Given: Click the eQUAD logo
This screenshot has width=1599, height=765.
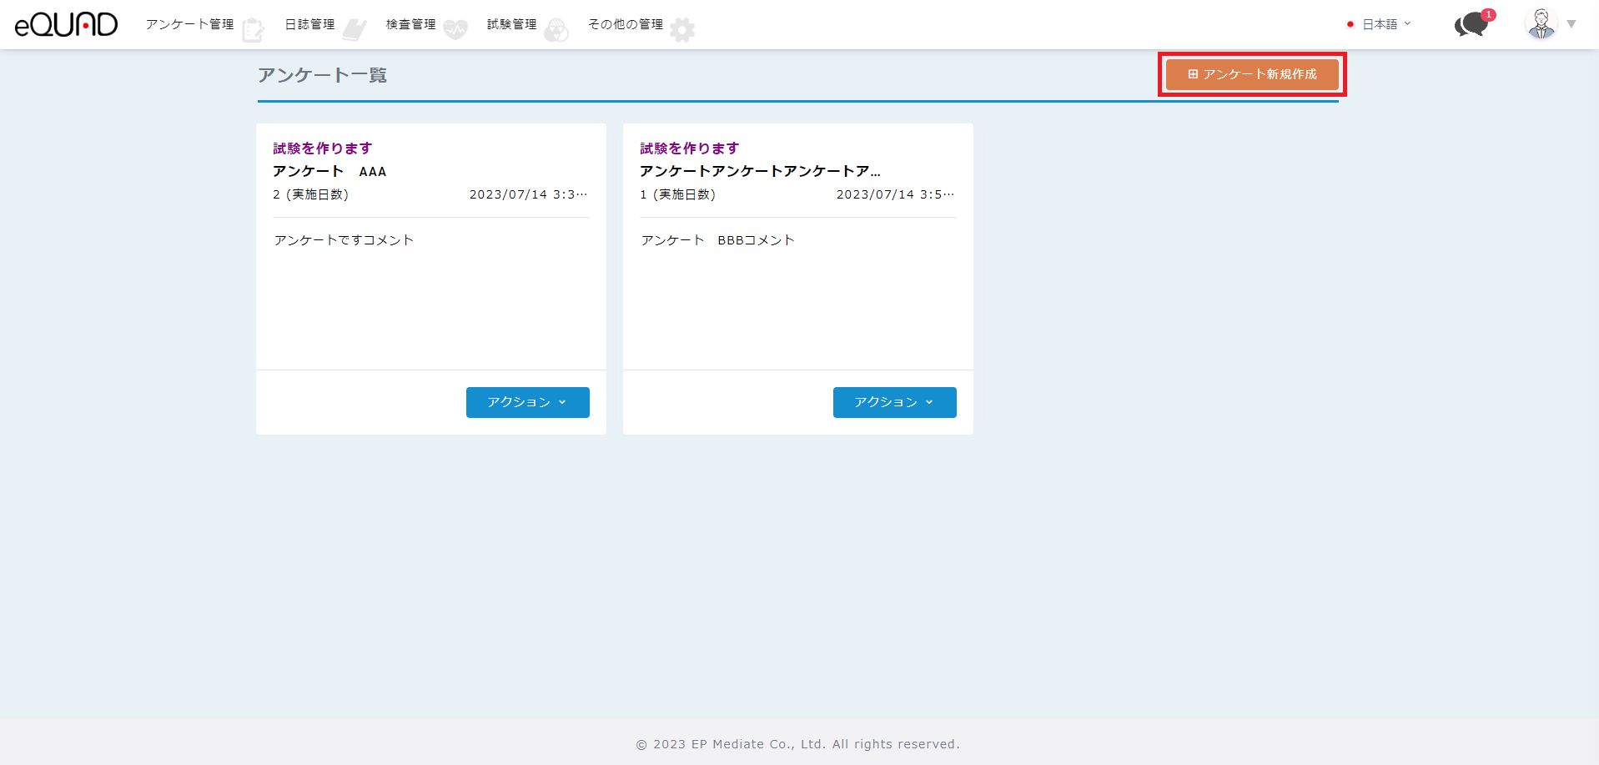Looking at the screenshot, I should (66, 25).
